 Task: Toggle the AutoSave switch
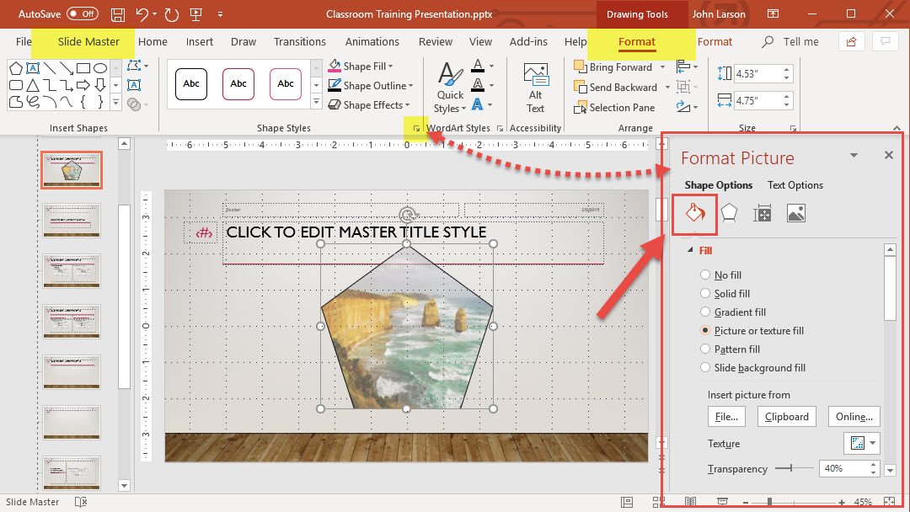[83, 14]
